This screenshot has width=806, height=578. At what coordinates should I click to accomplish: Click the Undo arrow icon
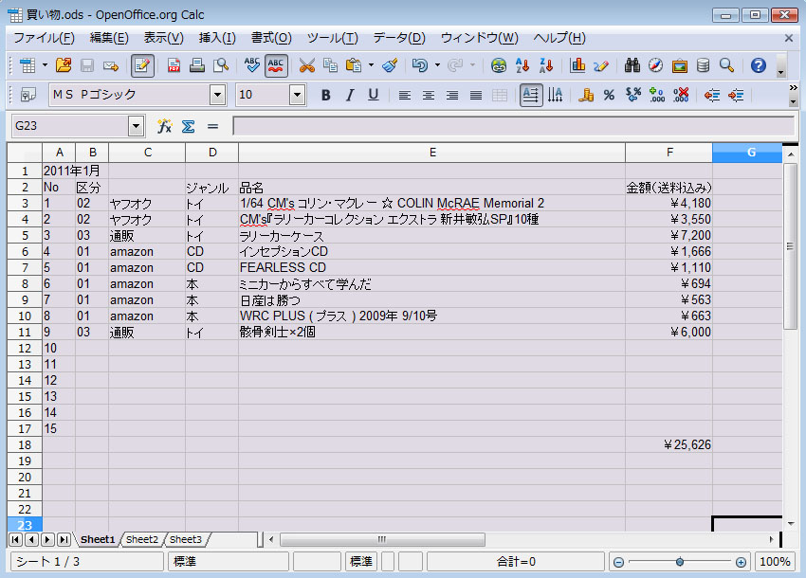pyautogui.click(x=420, y=65)
